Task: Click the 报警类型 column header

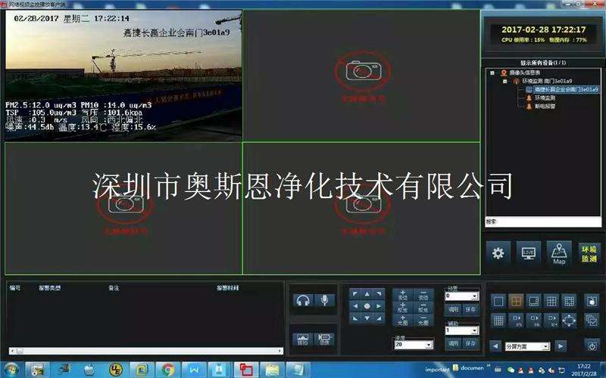Action: (49, 288)
